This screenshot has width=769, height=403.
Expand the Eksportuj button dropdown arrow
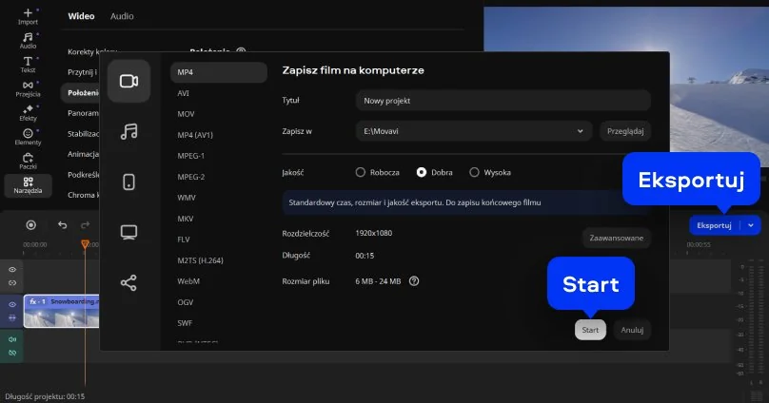click(x=751, y=225)
